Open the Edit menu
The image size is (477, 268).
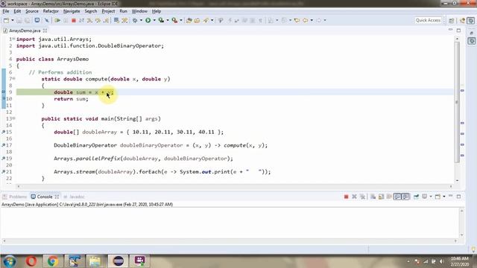point(17,11)
